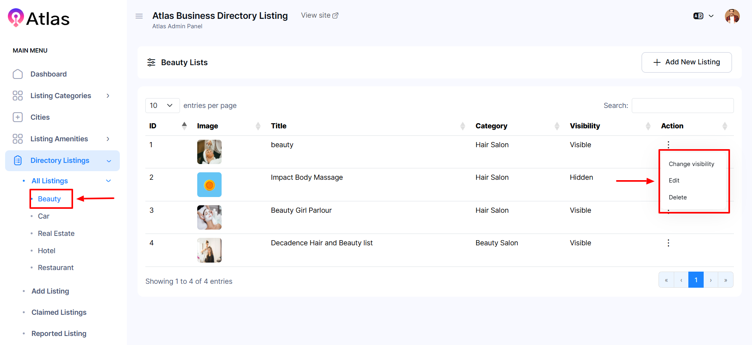Open the three-dot menu for row 4
This screenshot has height=345, width=752.
(668, 243)
